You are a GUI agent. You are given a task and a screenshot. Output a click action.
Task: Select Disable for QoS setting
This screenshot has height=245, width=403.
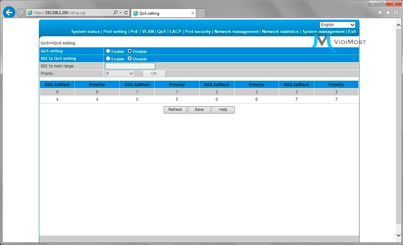(130, 51)
